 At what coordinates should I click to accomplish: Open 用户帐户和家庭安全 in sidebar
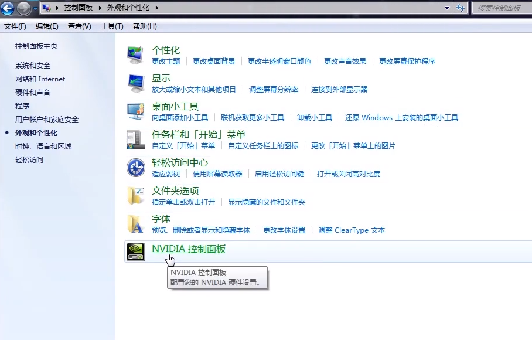pos(47,120)
